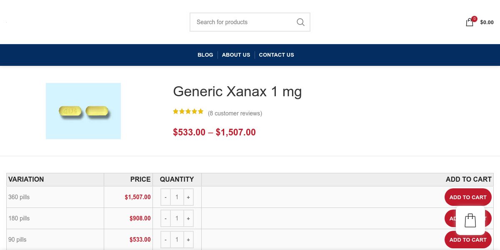Screen dimensions: 500x250
Task: Decrease quantity for 360 pills
Action: click(165, 197)
